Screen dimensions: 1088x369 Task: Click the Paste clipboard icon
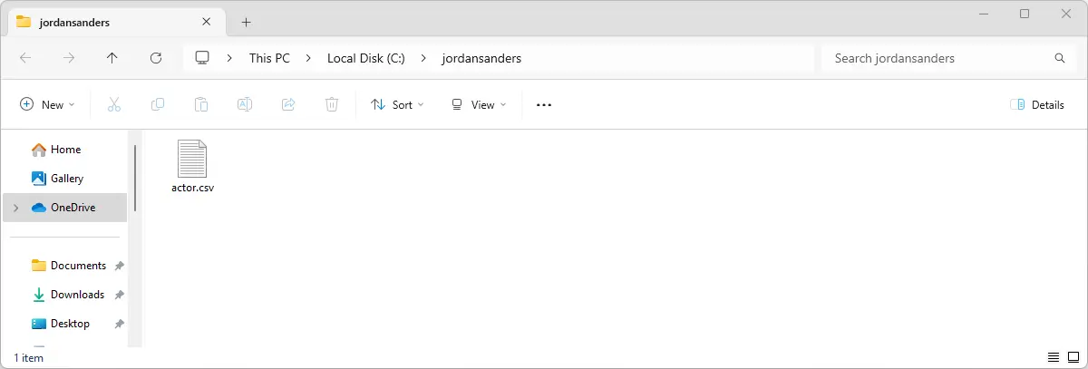click(x=201, y=105)
